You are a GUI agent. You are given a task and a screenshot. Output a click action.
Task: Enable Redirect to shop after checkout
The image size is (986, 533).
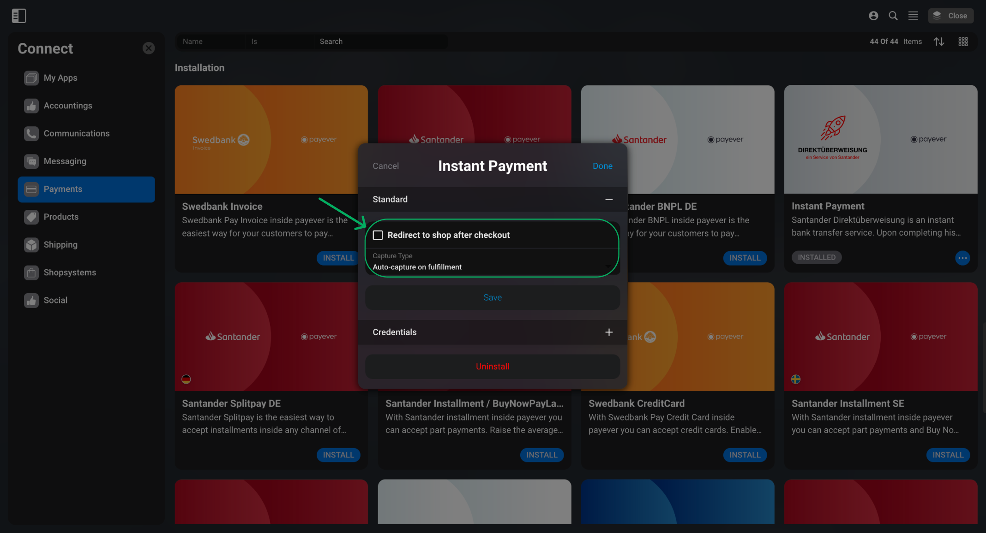(x=378, y=235)
